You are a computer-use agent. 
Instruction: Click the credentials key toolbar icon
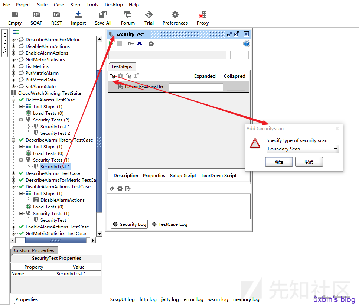[x=131, y=44]
